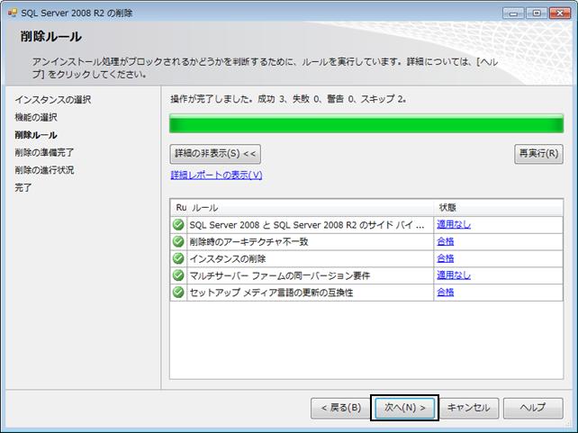The width and height of the screenshot is (578, 433).
Task: Click the green completed progress bar
Action: point(366,123)
